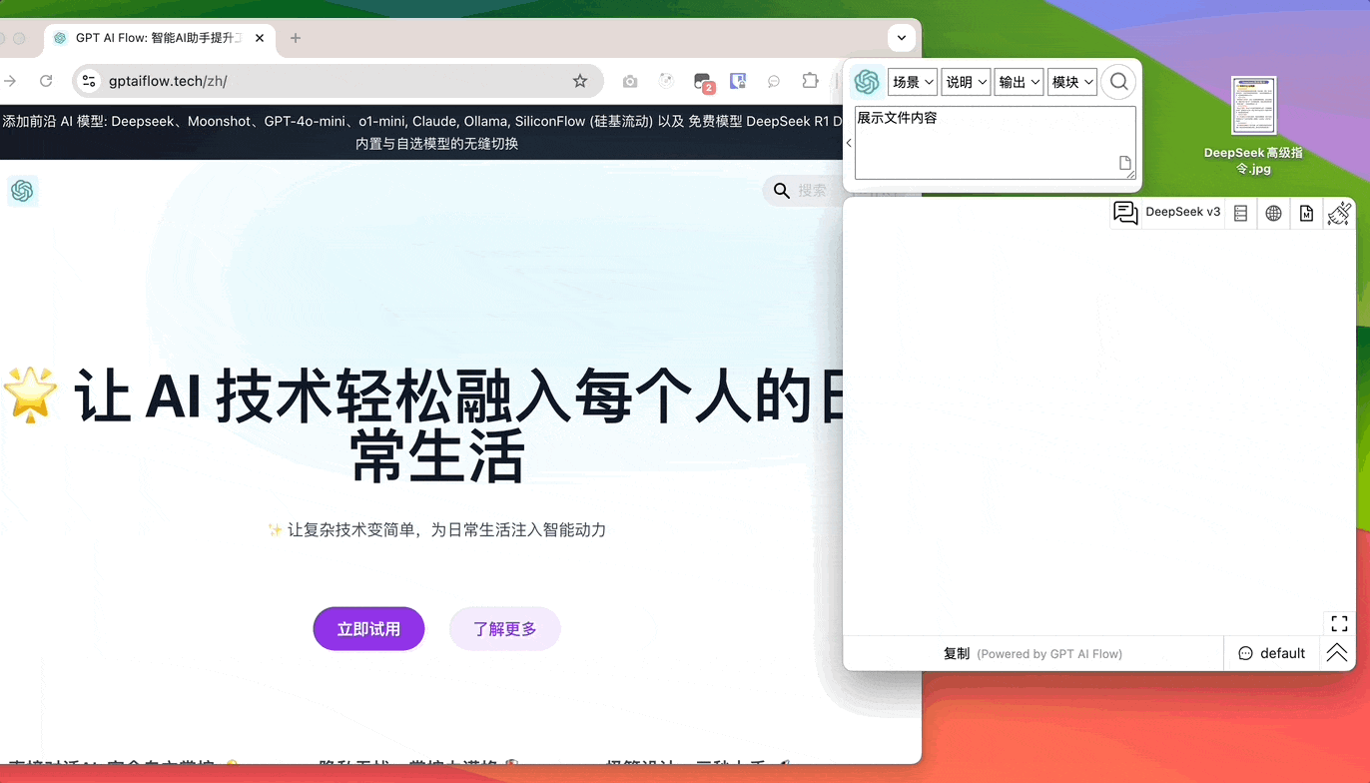This screenshot has height=783, width=1370.
Task: Click the 复制 copy button
Action: (x=957, y=653)
